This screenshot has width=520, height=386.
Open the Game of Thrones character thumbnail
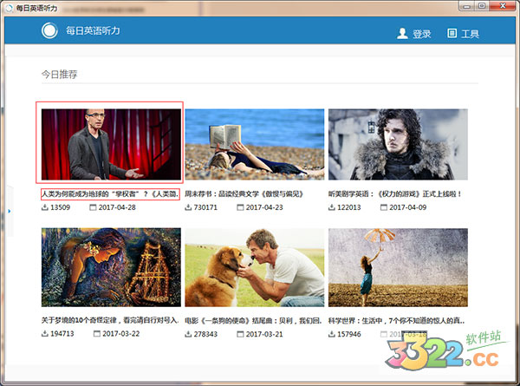398,144
